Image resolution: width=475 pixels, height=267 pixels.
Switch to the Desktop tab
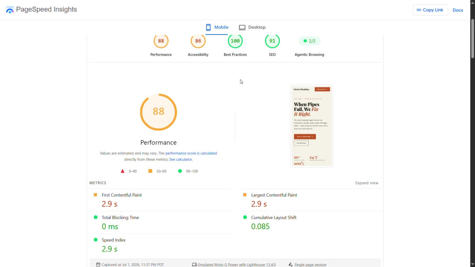252,27
